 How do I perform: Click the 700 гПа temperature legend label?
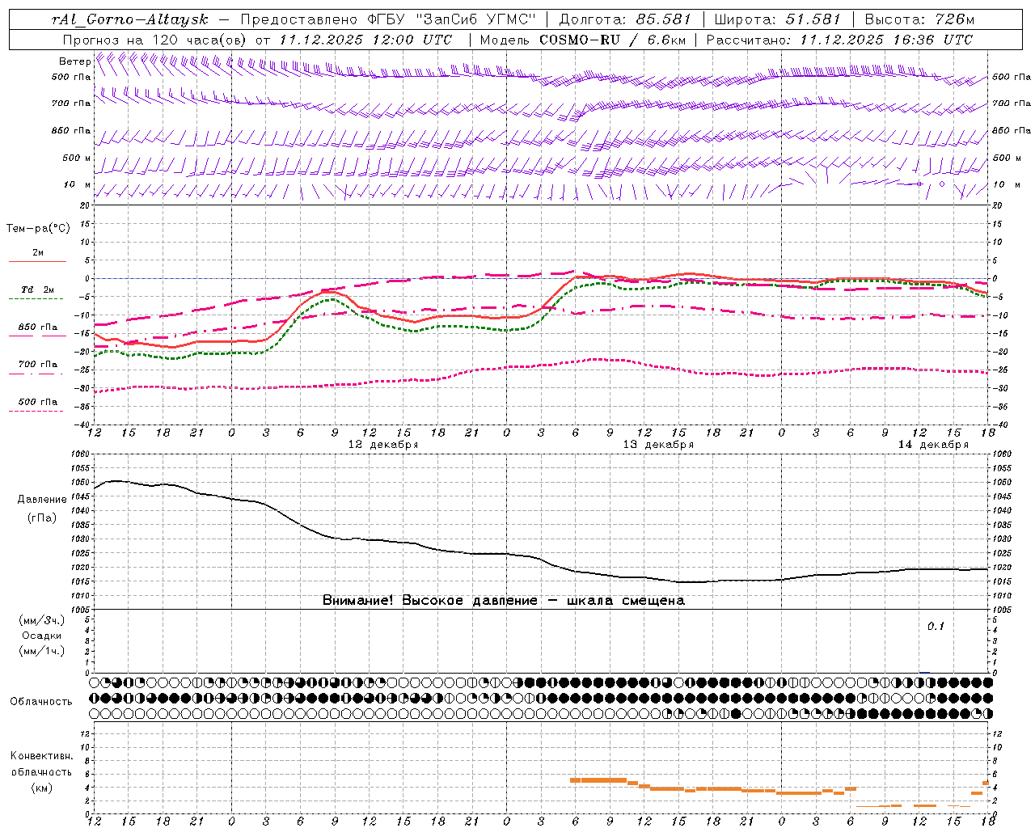coord(38,365)
